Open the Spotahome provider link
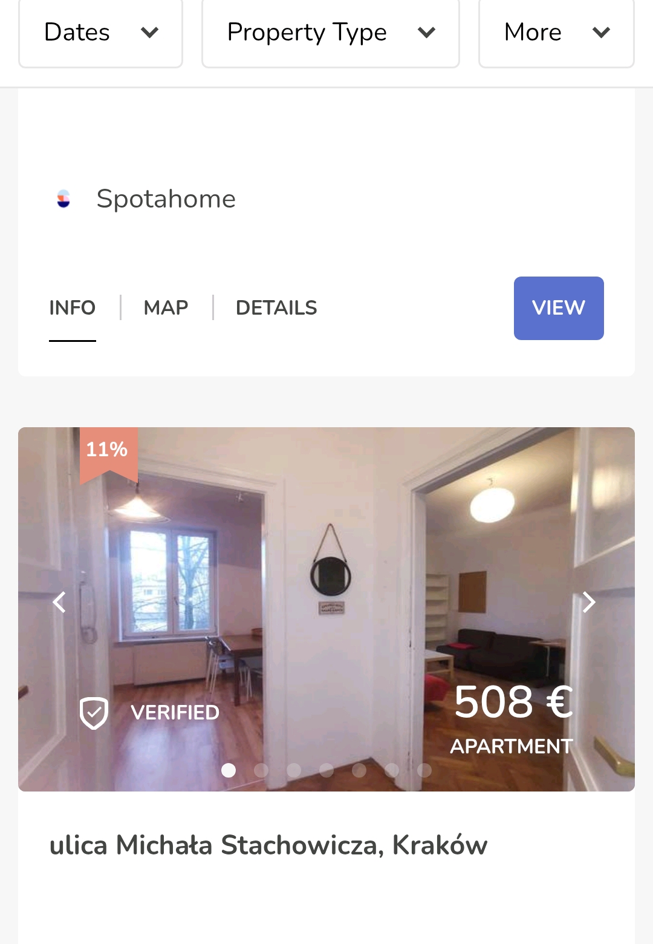This screenshot has width=653, height=944. pos(166,199)
